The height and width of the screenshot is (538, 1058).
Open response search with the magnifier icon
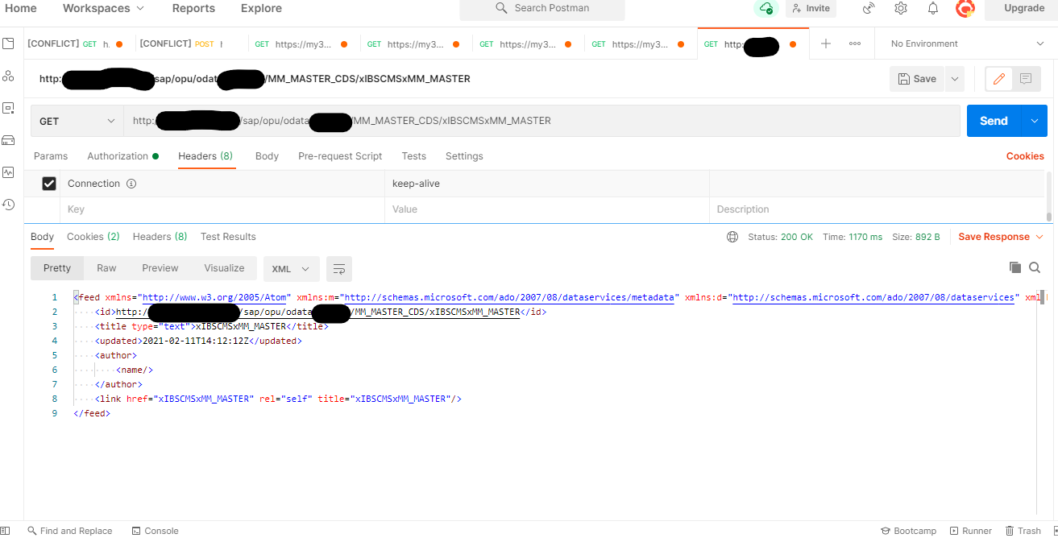[1035, 267]
